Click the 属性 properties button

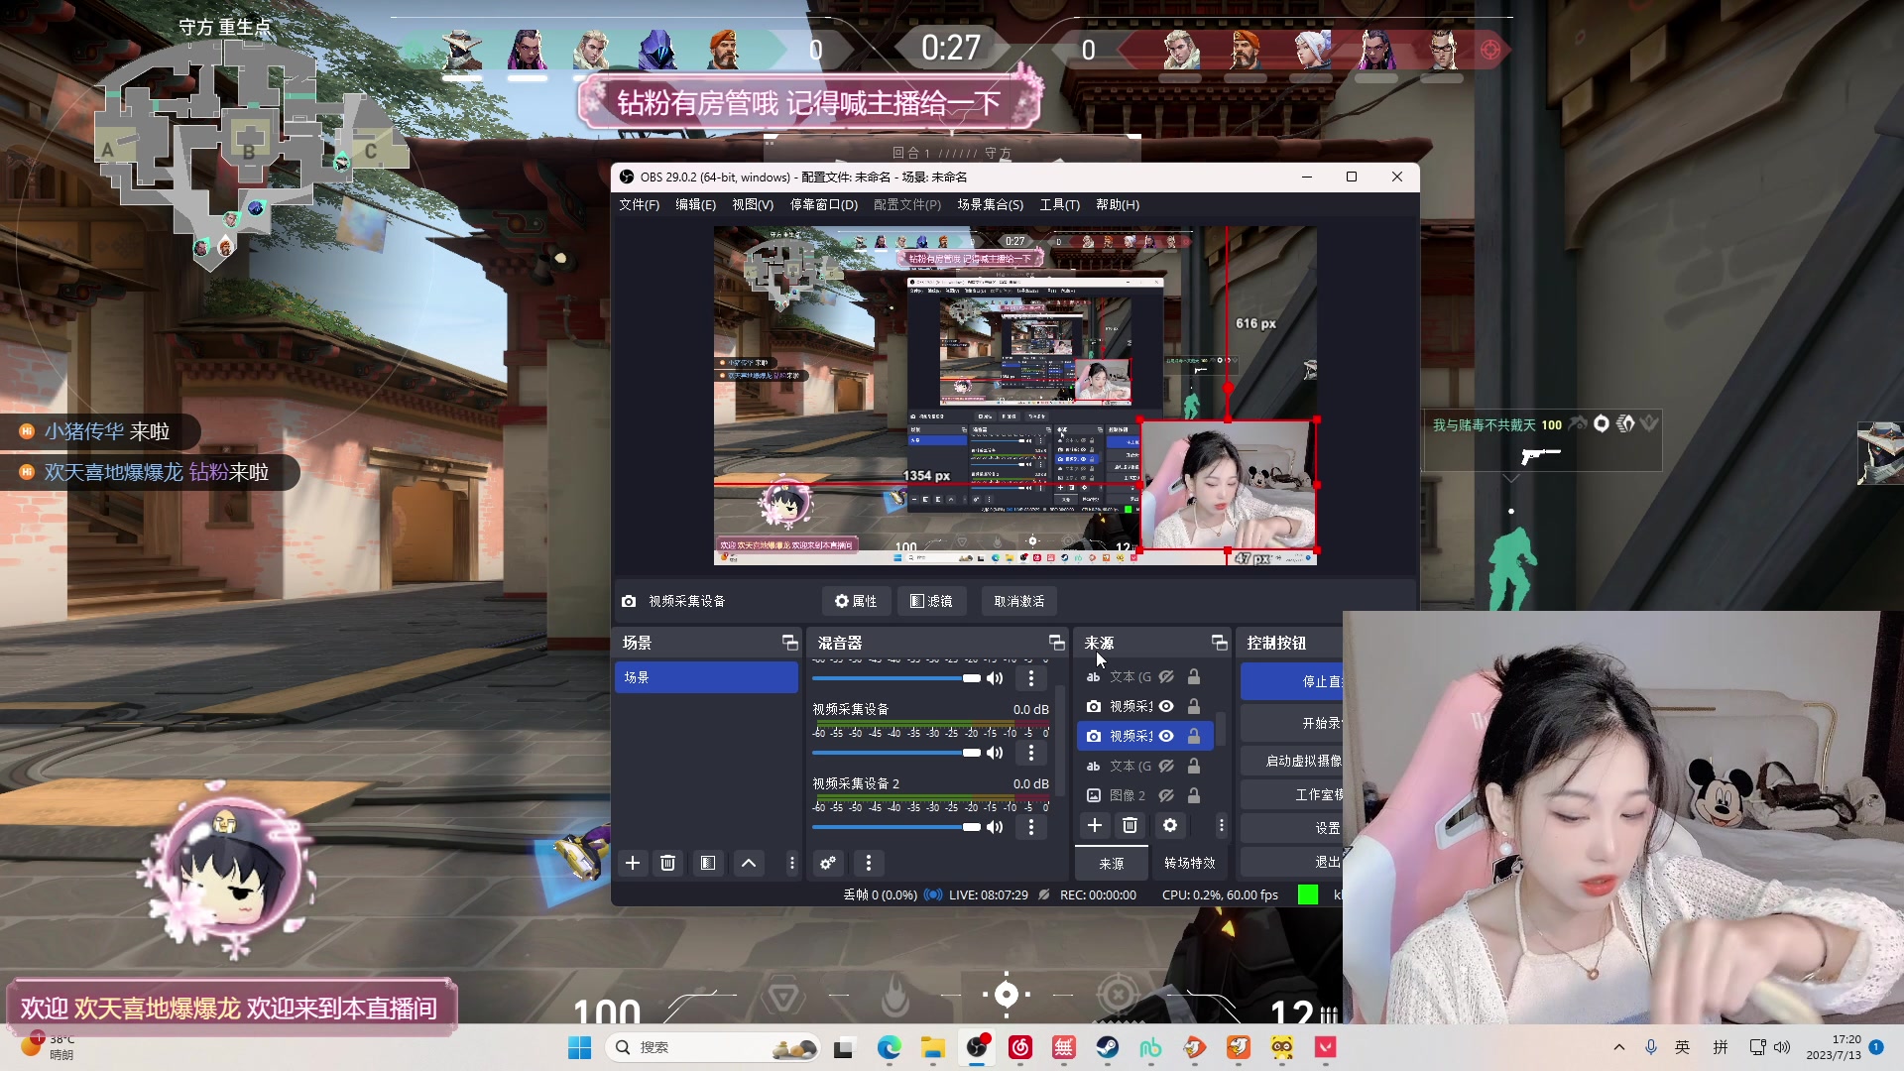coord(856,601)
